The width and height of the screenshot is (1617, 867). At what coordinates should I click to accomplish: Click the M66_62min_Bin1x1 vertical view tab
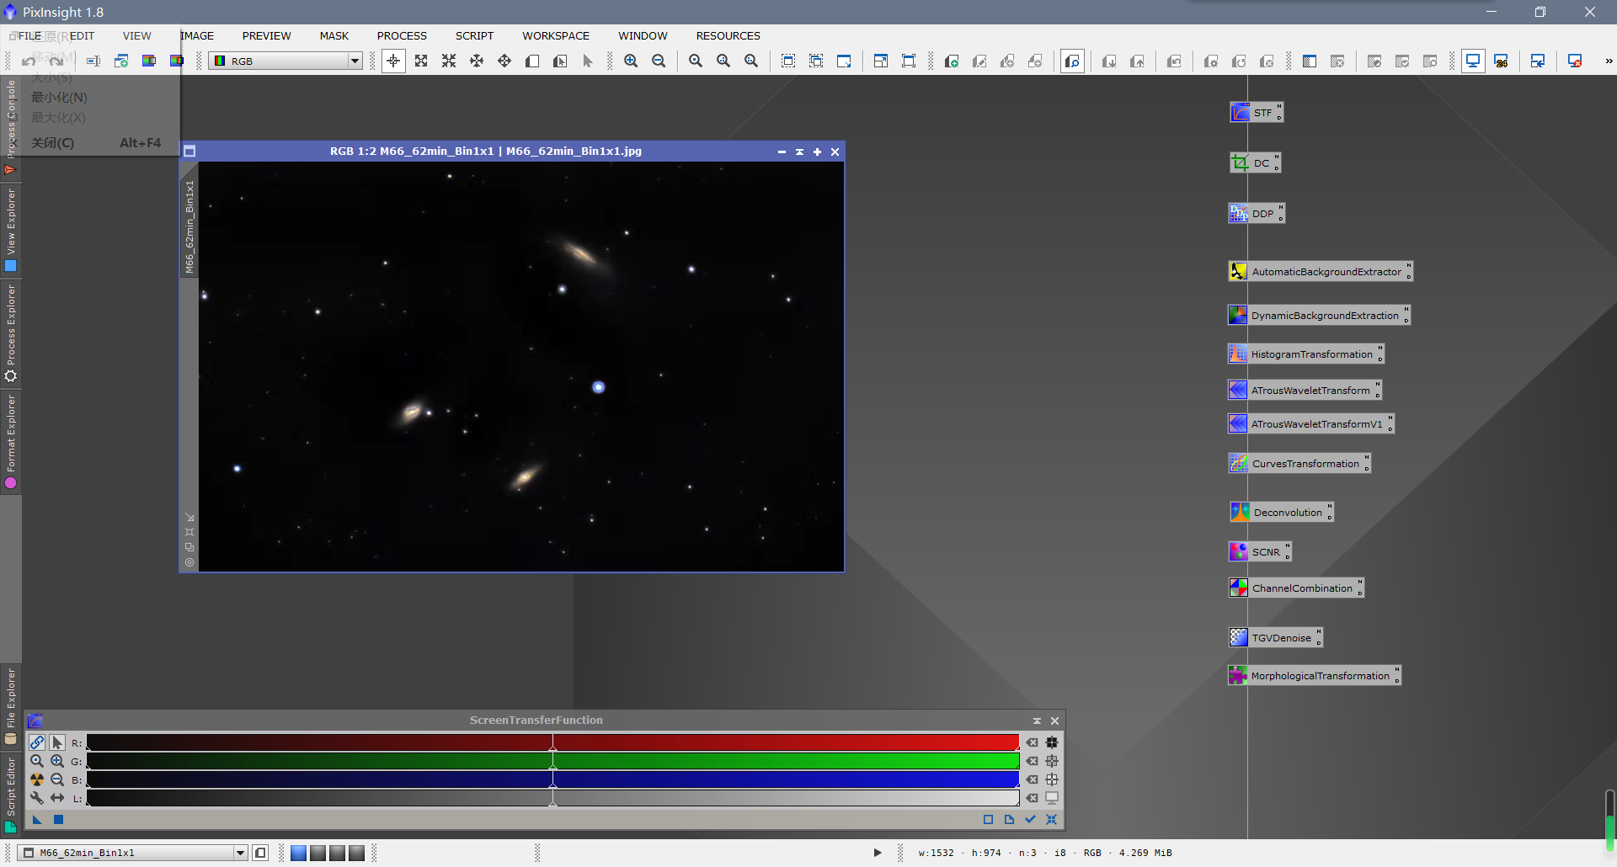click(189, 227)
